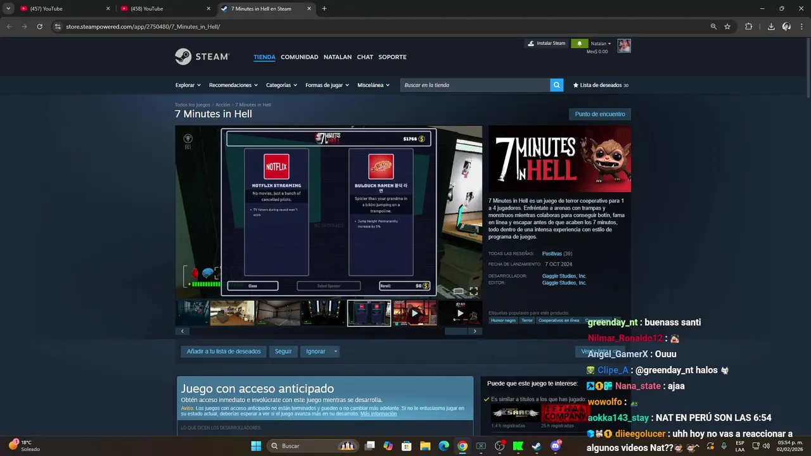Expand the Recomendaciones dropdown
The width and height of the screenshot is (811, 456).
click(233, 85)
